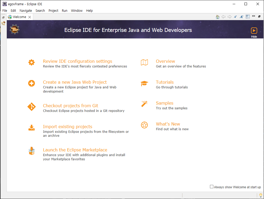Select the Welcome tab
The height and width of the screenshot is (199, 264).
(x=19, y=17)
